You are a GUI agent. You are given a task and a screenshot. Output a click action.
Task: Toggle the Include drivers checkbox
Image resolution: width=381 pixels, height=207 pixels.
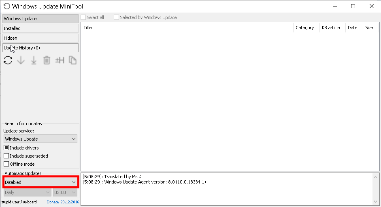(6, 147)
